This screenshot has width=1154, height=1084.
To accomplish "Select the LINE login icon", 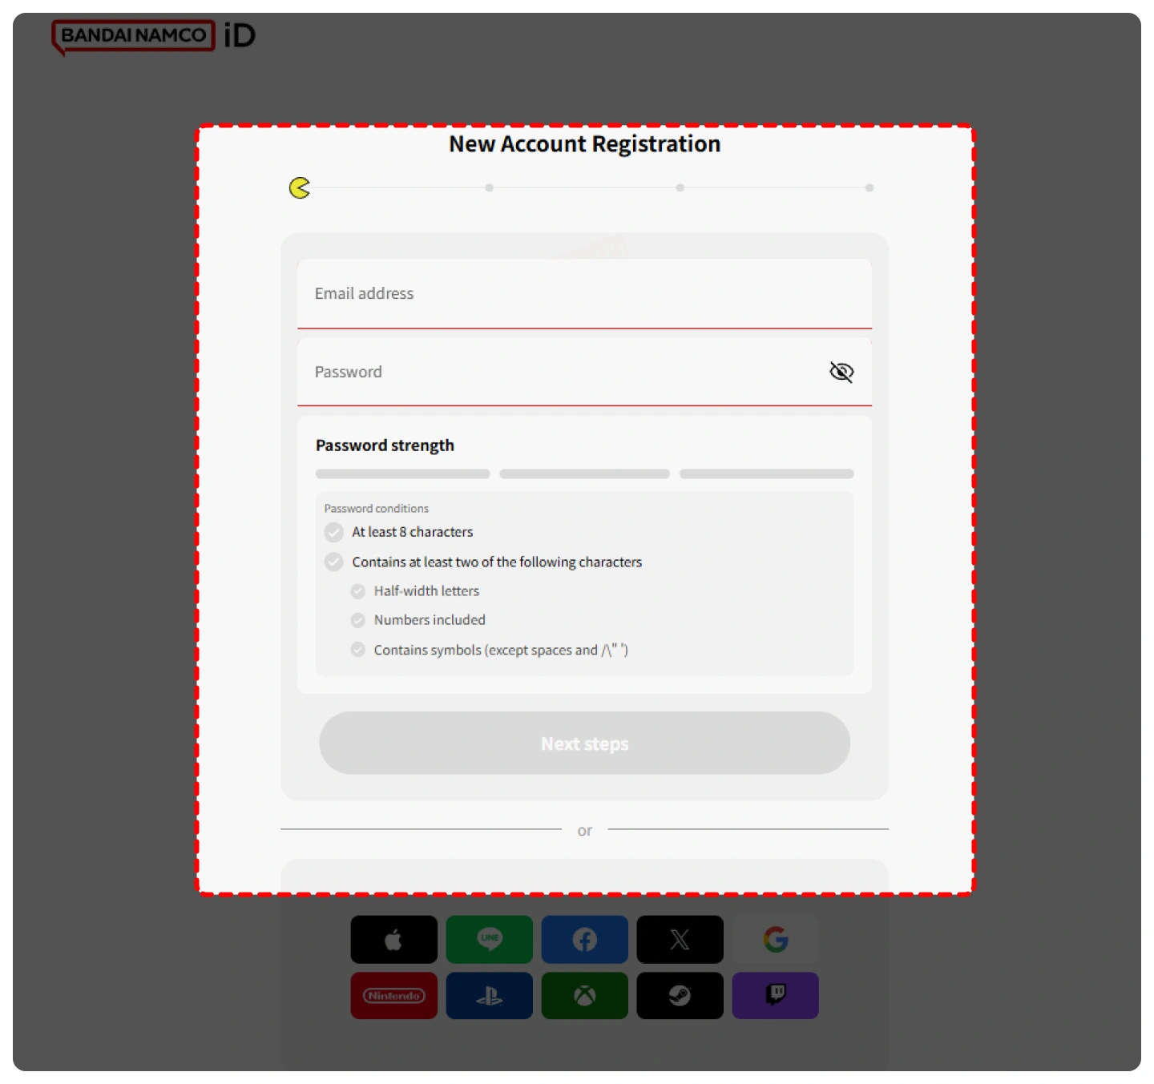I will pyautogui.click(x=489, y=939).
